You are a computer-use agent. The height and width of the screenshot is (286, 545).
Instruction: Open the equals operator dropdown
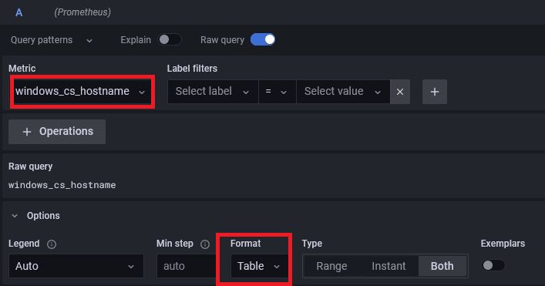click(x=277, y=92)
